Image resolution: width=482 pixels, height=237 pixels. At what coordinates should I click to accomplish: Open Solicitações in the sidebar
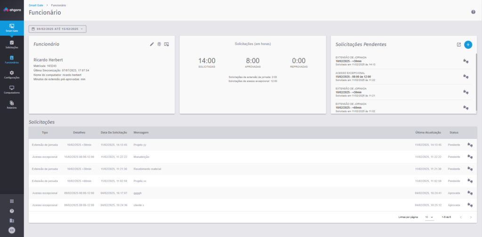[x=12, y=45]
